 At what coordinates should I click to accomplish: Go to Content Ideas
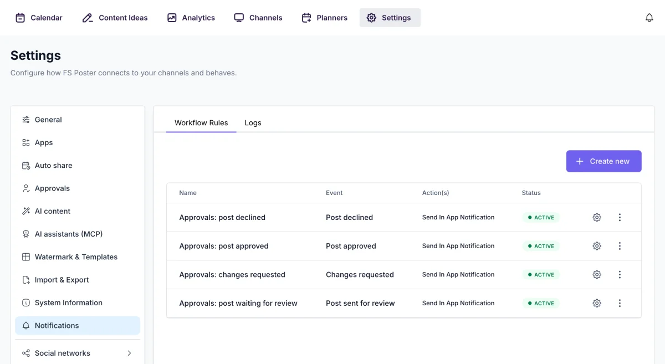coord(115,18)
